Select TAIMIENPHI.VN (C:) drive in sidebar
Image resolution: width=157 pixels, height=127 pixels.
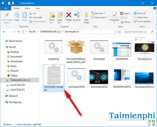click(20, 80)
